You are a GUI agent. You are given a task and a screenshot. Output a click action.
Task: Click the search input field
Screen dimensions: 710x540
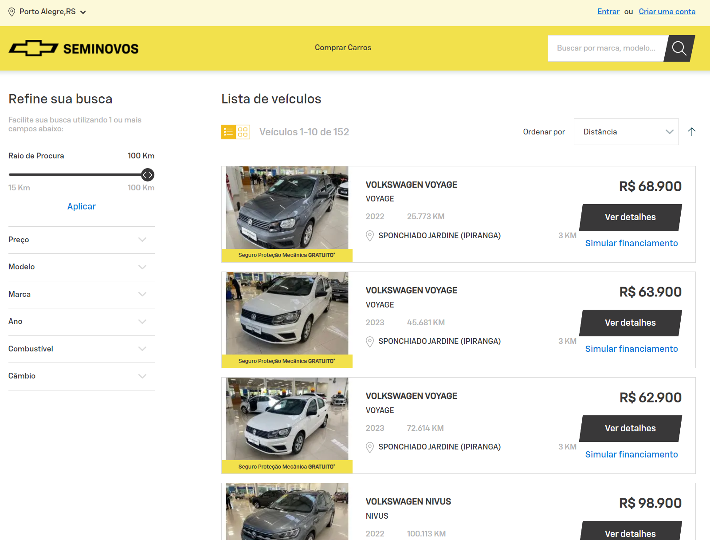point(608,48)
